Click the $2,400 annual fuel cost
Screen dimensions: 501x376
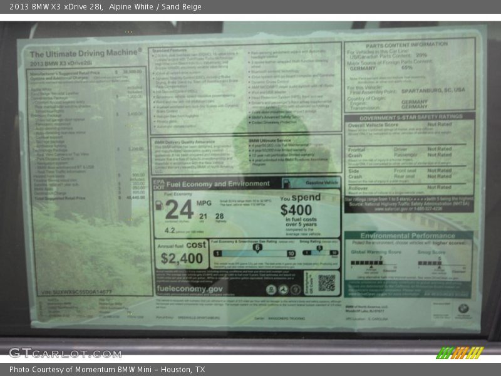point(182,258)
